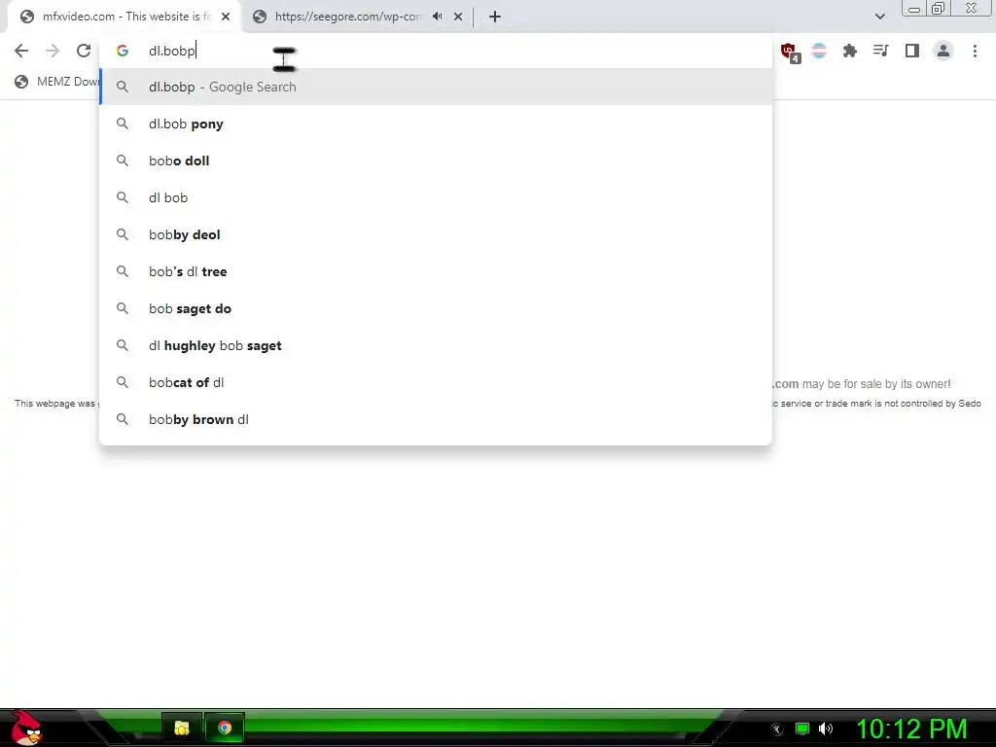
Task: Switch to the mfxvideo.com tab
Action: tap(124, 17)
